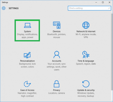Open the Privacy padlock icon
The width and height of the screenshot is (113, 102).
[56, 84]
